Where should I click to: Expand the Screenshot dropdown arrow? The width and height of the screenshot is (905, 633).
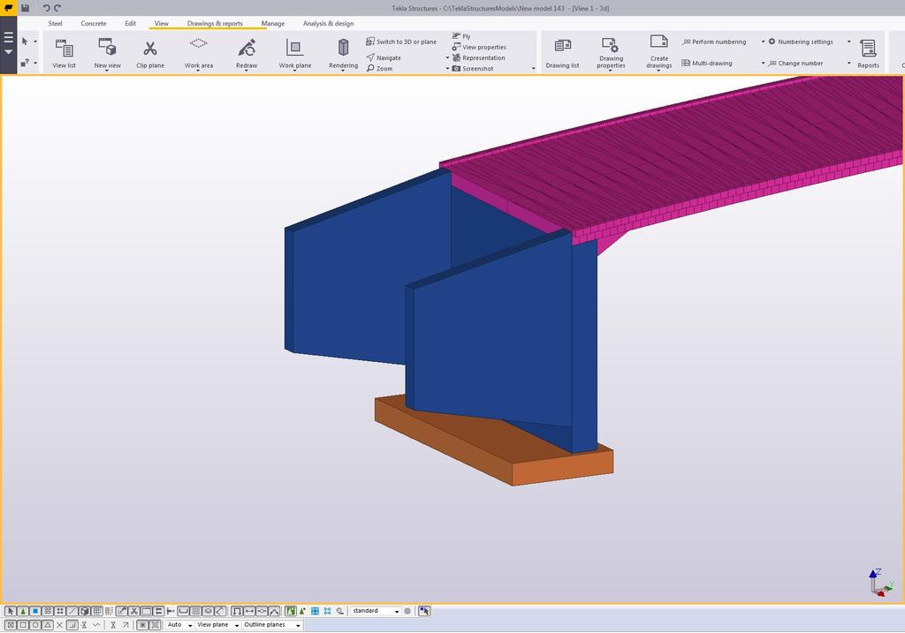coord(533,69)
